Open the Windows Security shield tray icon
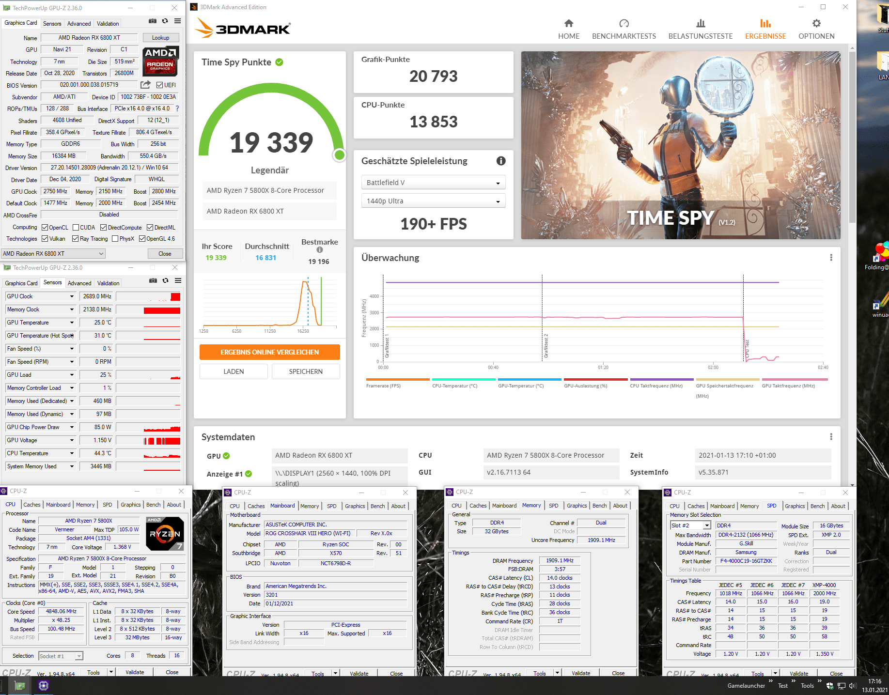Viewport: 889px width, 695px height. 830,686
